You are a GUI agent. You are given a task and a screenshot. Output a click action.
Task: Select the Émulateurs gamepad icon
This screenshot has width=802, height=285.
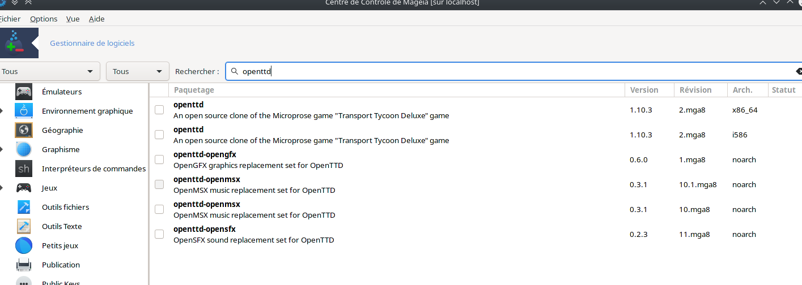(24, 92)
